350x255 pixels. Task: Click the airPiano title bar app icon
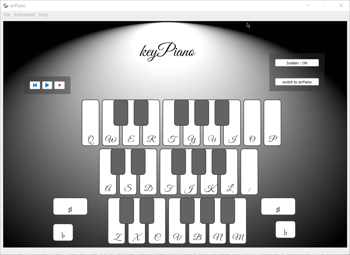6,5
